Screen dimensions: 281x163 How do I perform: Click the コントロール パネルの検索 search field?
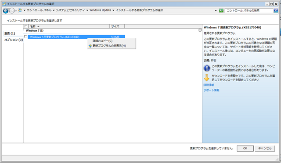[x=249, y=11]
